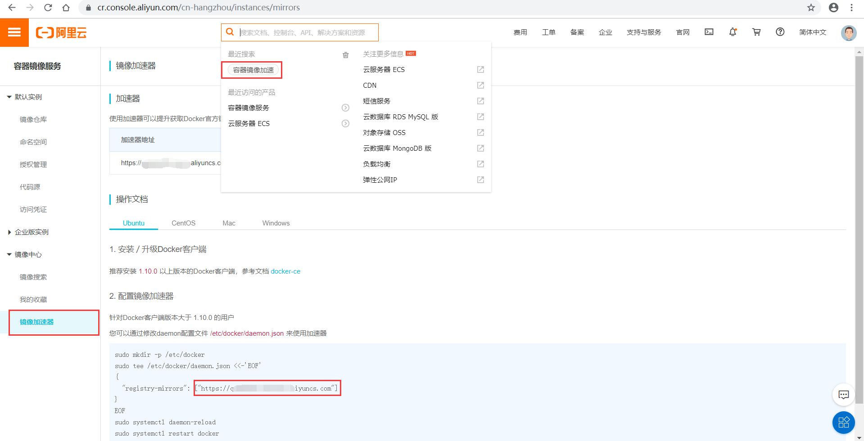Bookmark this page with the star icon

pos(811,8)
